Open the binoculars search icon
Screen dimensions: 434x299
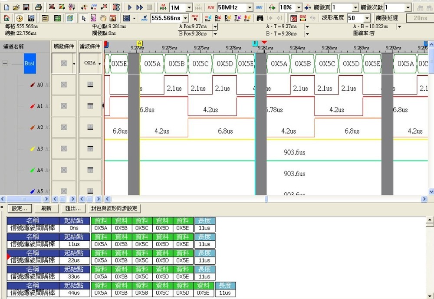point(260,18)
